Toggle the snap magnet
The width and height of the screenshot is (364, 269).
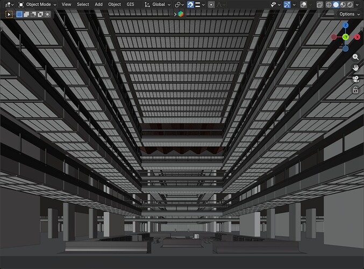click(190, 4)
